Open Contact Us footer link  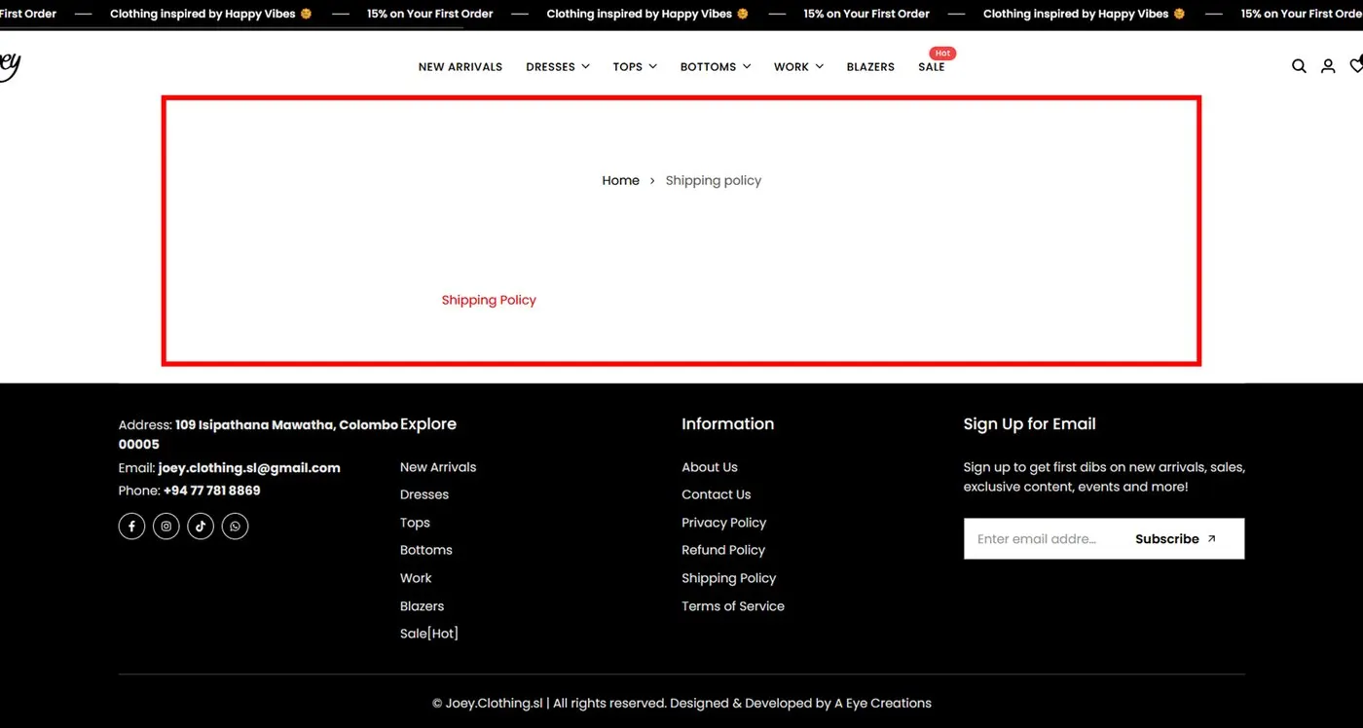point(717,494)
